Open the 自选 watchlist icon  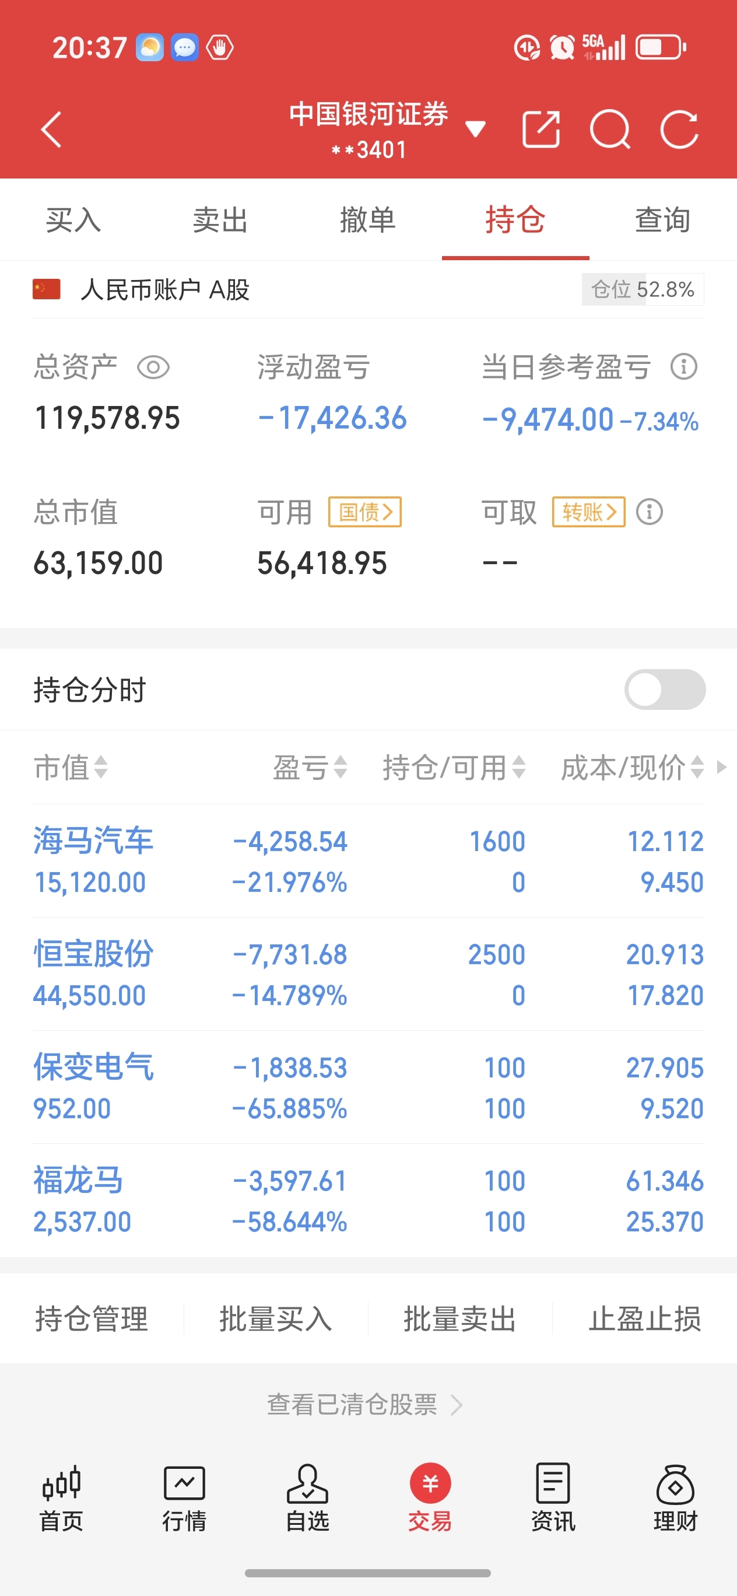pyautogui.click(x=307, y=1497)
